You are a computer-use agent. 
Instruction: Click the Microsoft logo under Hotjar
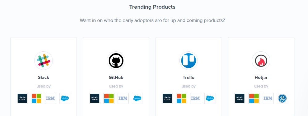point(254,98)
